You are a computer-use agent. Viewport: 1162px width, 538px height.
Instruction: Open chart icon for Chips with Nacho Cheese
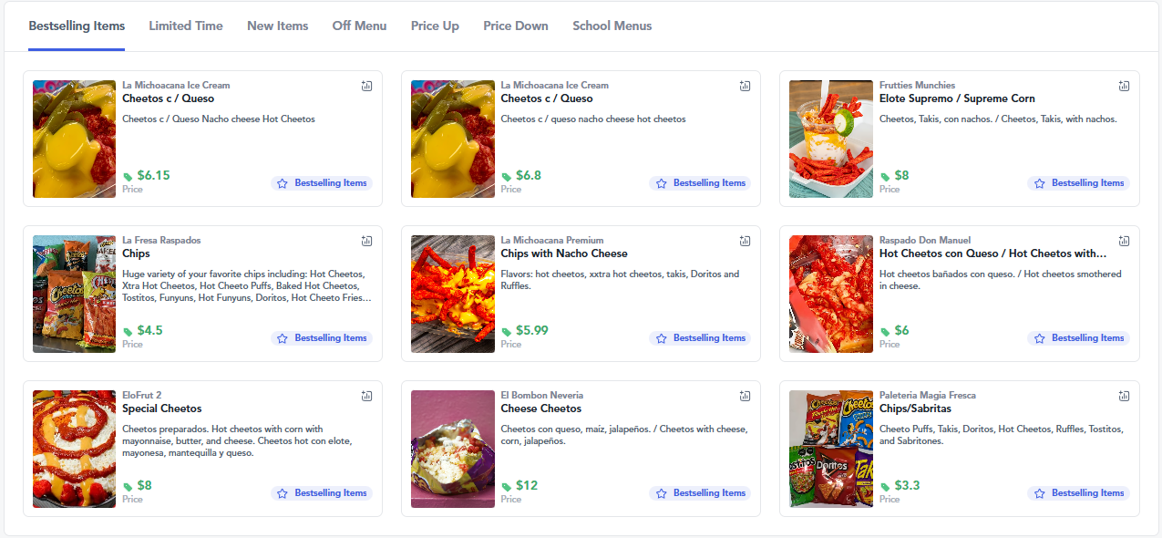(745, 241)
